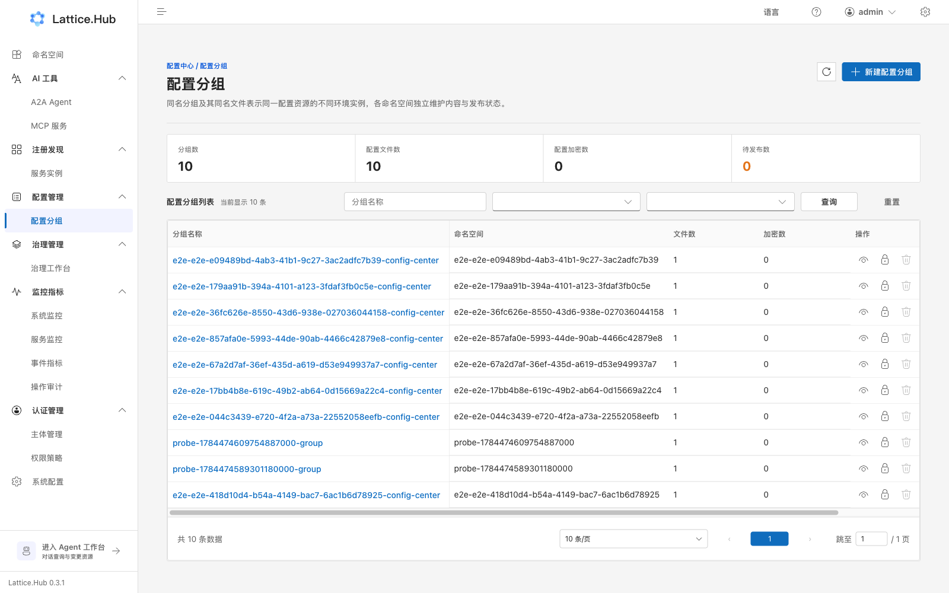Click the 配置中心 breadcrumb link
This screenshot has height=593, width=949.
(x=180, y=66)
